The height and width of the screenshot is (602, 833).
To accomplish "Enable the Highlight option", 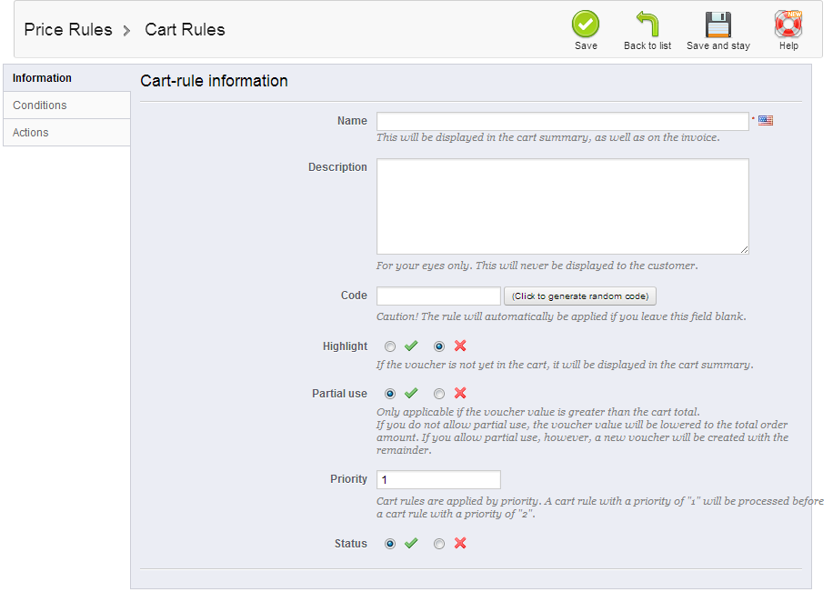I will coord(390,346).
